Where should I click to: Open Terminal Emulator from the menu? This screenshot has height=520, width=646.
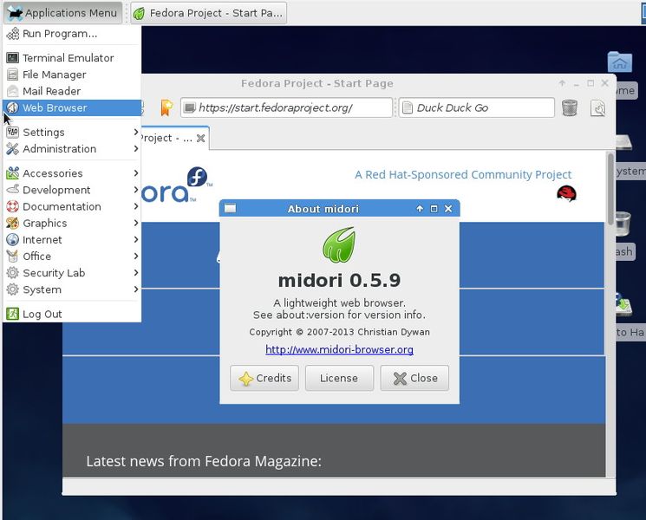(71, 58)
